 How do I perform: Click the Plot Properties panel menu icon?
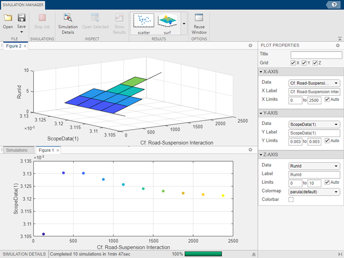(x=338, y=45)
